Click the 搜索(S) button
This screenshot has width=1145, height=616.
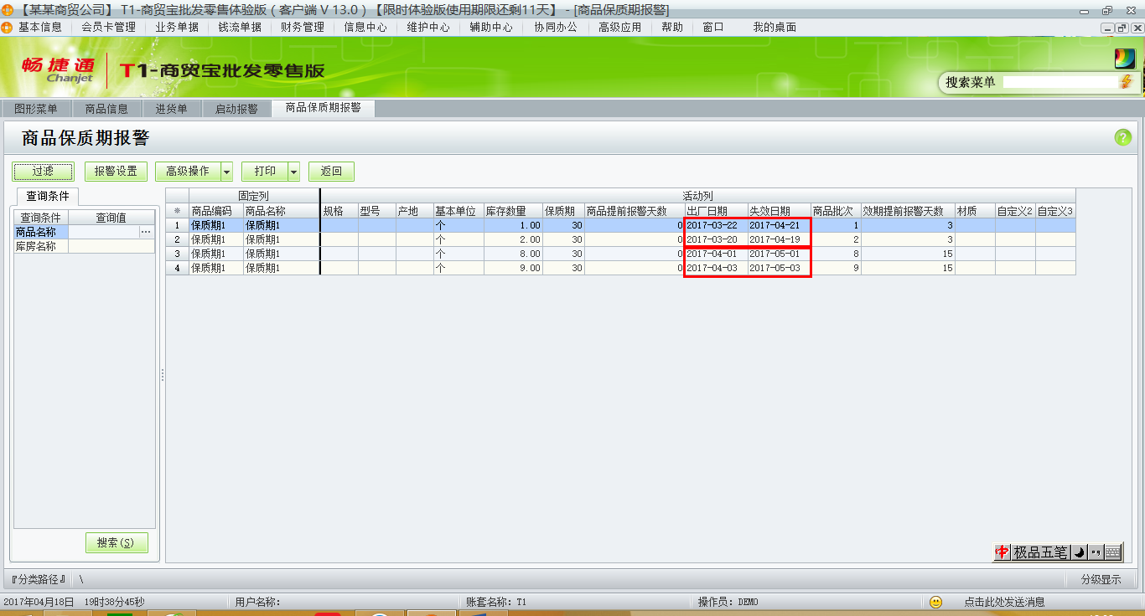[x=117, y=542]
